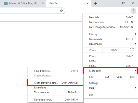The image size is (138, 103).
Task: Click the Copy button in Edit row
Action: pos(119,77)
